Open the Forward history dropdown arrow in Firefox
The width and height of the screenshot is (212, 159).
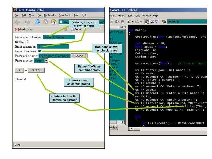[x=32, y=22]
